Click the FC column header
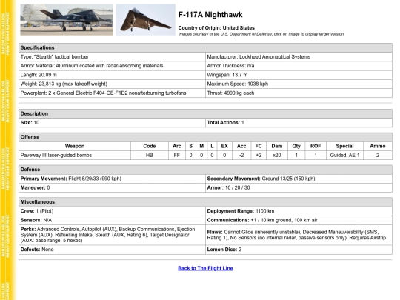Screen dimensions: 400x300 tap(259, 146)
